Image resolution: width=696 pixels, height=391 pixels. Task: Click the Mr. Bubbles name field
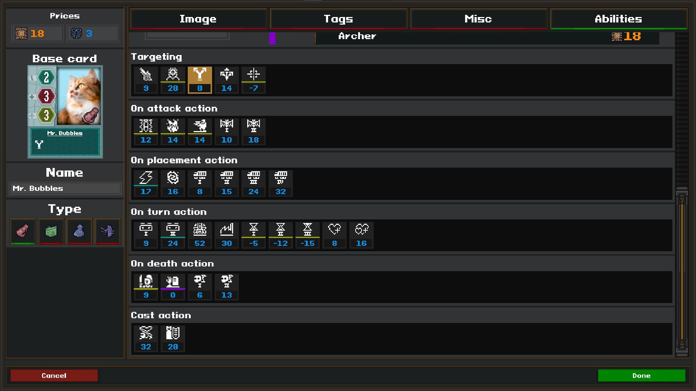[65, 188]
